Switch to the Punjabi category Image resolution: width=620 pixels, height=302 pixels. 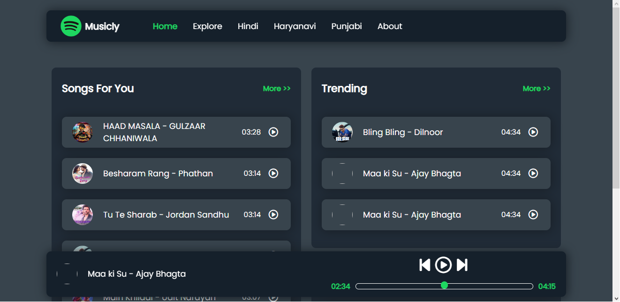click(x=347, y=26)
